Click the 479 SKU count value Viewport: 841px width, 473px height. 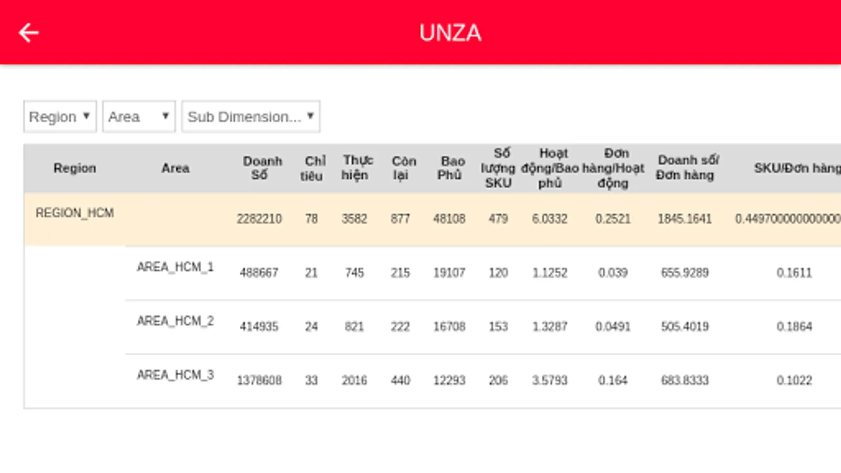pyautogui.click(x=498, y=219)
